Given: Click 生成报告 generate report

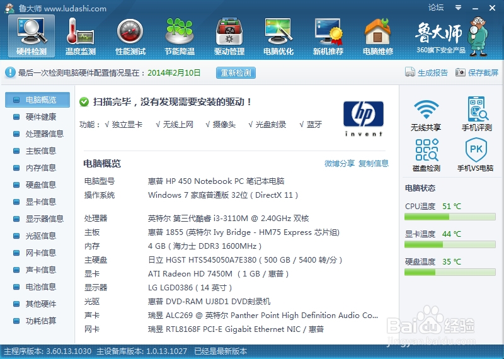Looking at the screenshot, I should click(x=427, y=72).
